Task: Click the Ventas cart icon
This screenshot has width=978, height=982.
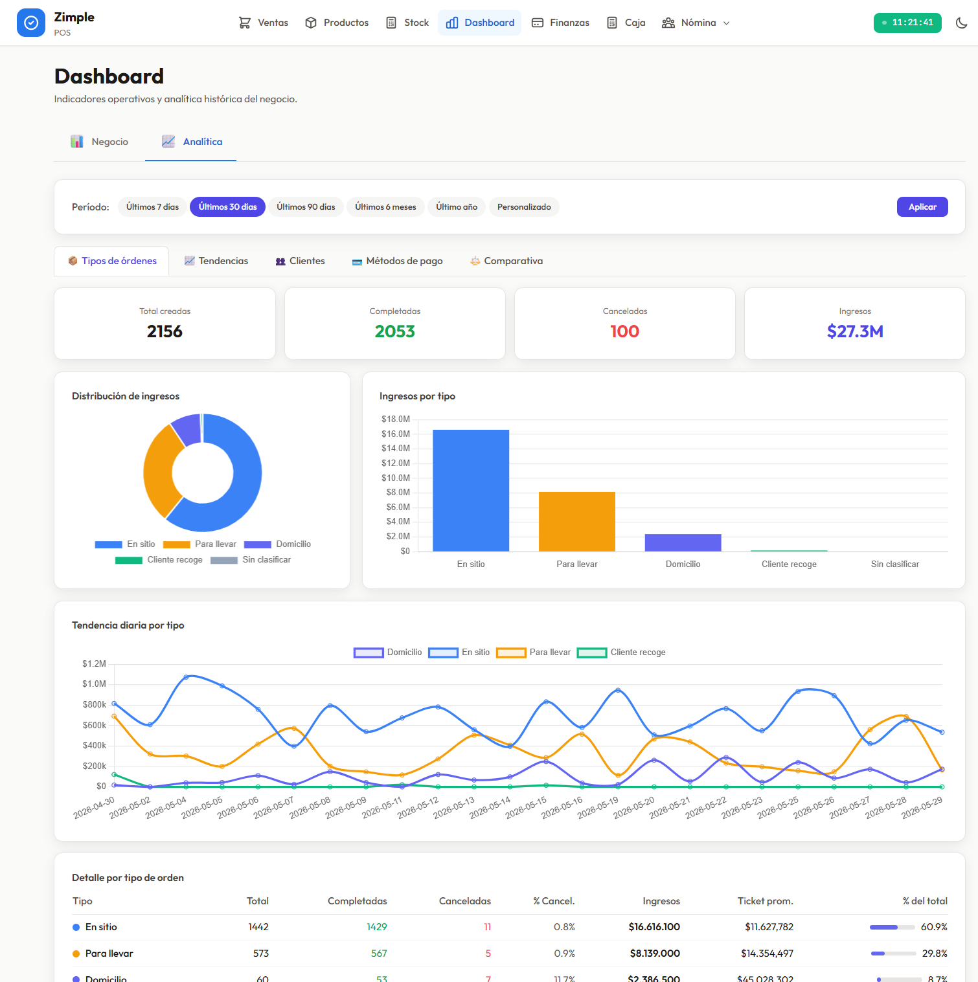Action: [x=244, y=23]
